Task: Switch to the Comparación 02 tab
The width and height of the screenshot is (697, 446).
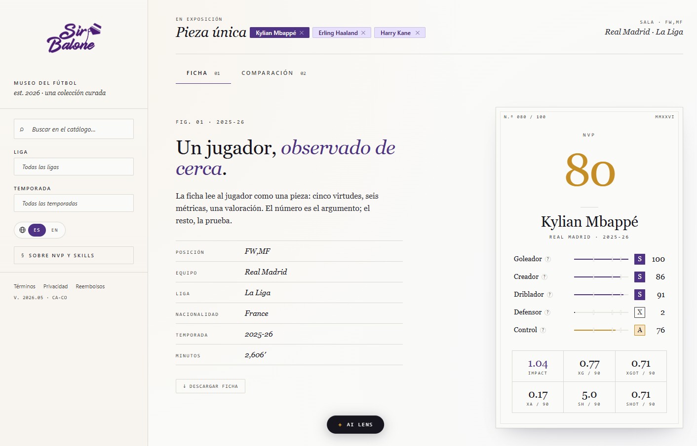Action: pyautogui.click(x=274, y=73)
